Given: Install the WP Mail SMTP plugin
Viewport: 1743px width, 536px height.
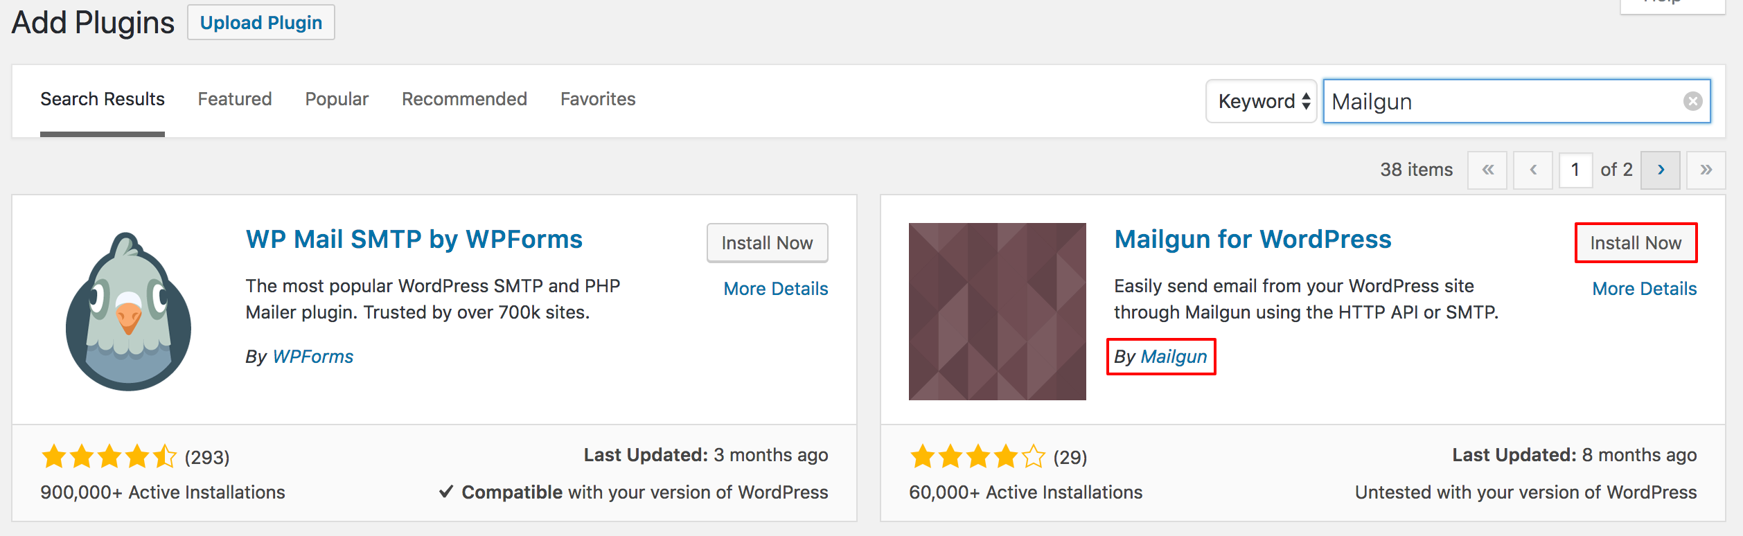Looking at the screenshot, I should (767, 243).
